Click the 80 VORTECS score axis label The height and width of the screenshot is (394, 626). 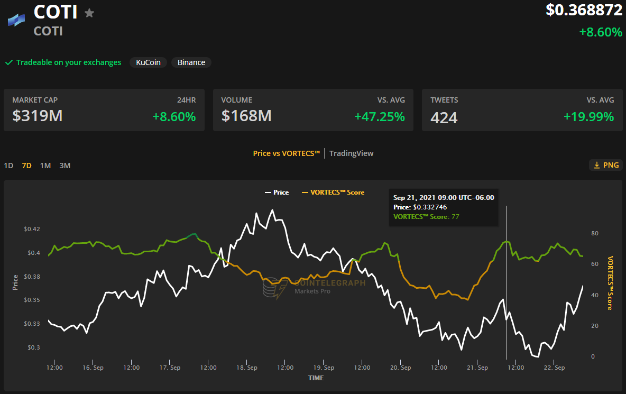point(595,234)
